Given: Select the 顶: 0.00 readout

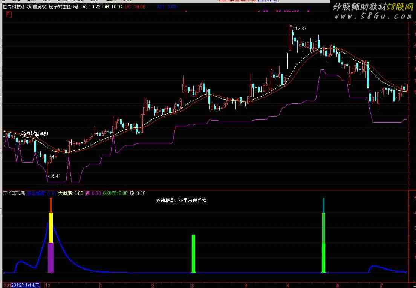Looking at the screenshot, I should [138, 193].
